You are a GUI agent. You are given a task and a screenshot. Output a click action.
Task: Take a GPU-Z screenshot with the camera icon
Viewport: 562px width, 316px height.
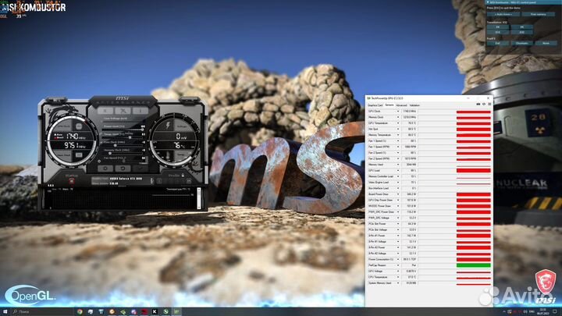click(478, 105)
